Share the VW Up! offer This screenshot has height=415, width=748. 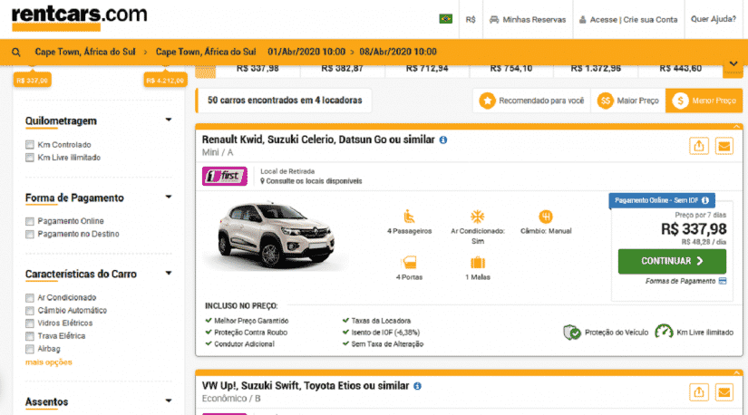[x=699, y=392]
